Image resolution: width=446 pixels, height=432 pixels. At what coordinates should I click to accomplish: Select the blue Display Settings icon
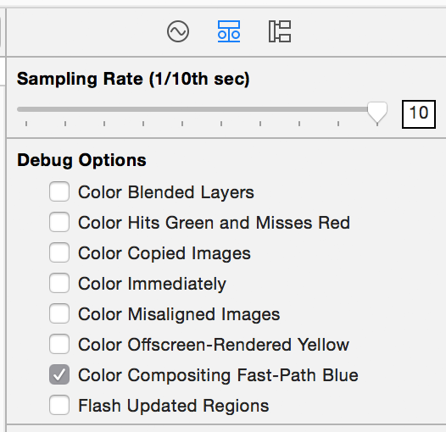[229, 31]
